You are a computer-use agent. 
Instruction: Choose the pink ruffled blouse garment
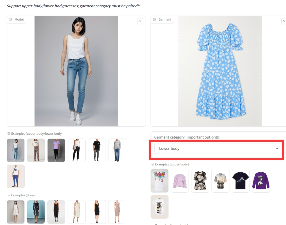click(x=180, y=181)
